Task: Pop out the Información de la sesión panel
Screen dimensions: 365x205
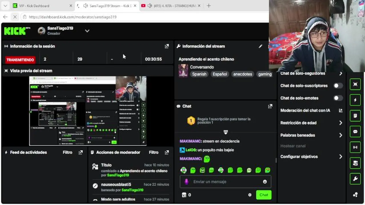Action: tap(167, 46)
